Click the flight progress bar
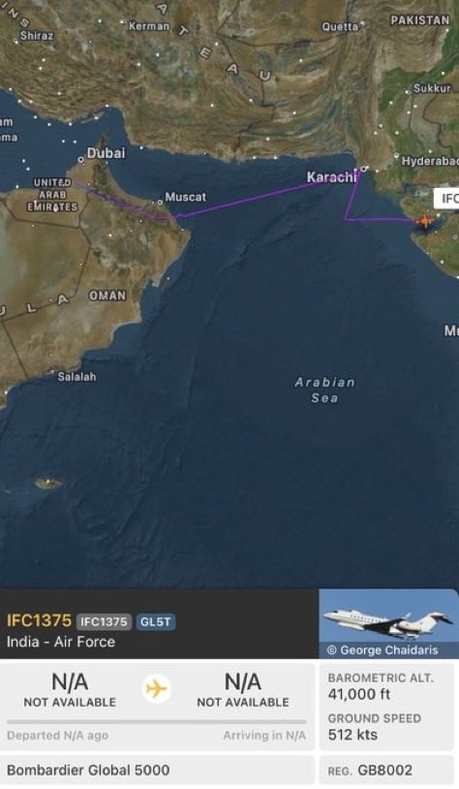Screen dimensions: 459x789 click(x=156, y=721)
